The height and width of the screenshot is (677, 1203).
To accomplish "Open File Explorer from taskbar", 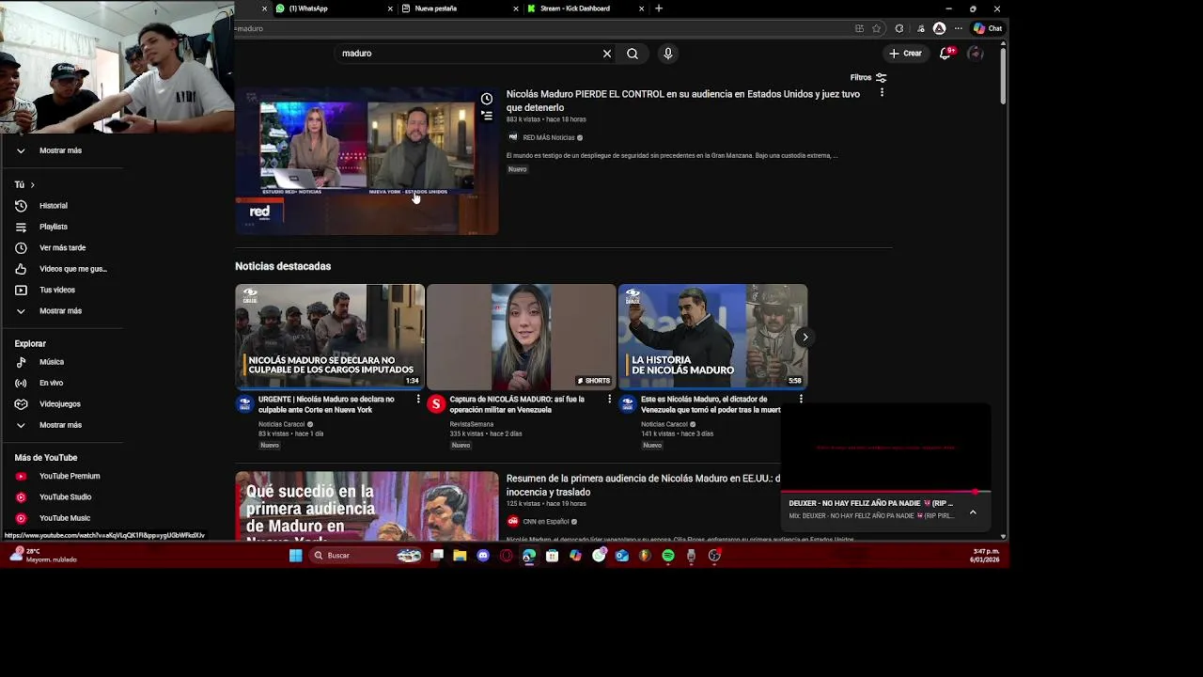I will (x=460, y=556).
